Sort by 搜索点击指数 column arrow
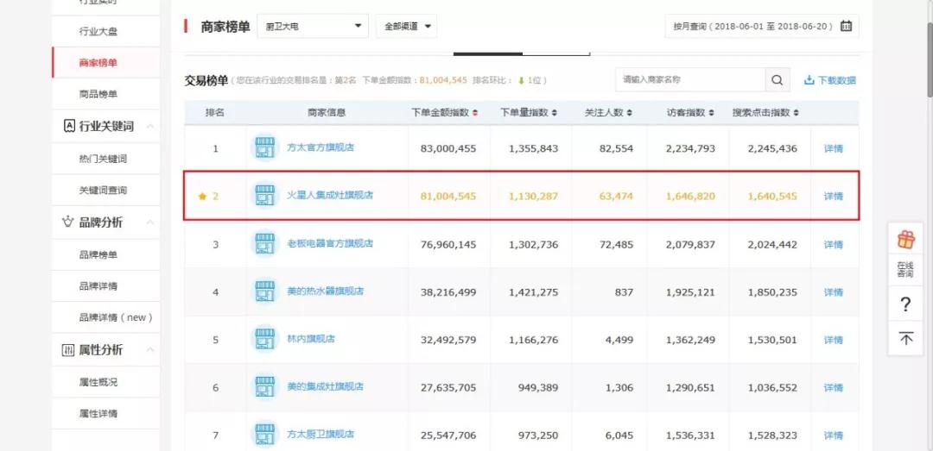The width and height of the screenshot is (933, 451). pyautogui.click(x=797, y=113)
